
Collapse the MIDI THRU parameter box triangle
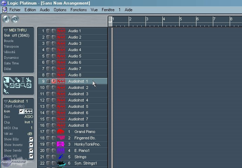point(6,30)
